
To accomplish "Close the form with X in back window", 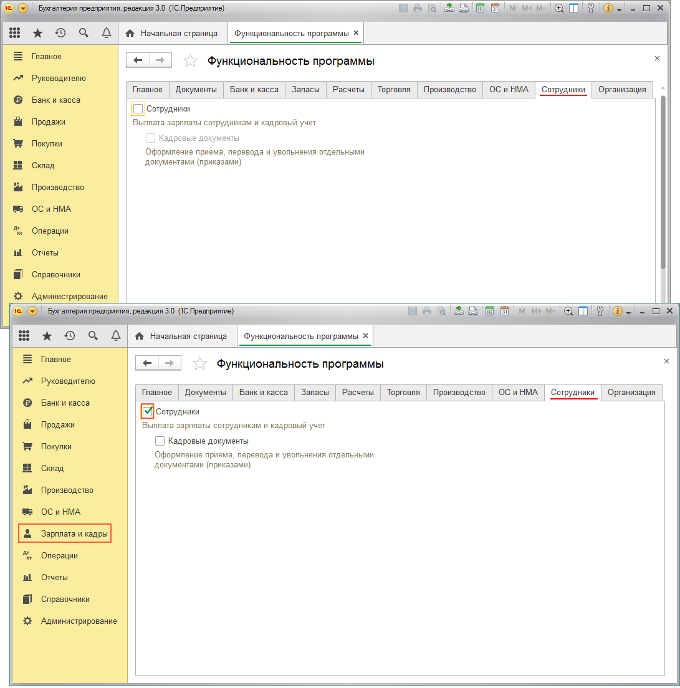I will tap(657, 59).
